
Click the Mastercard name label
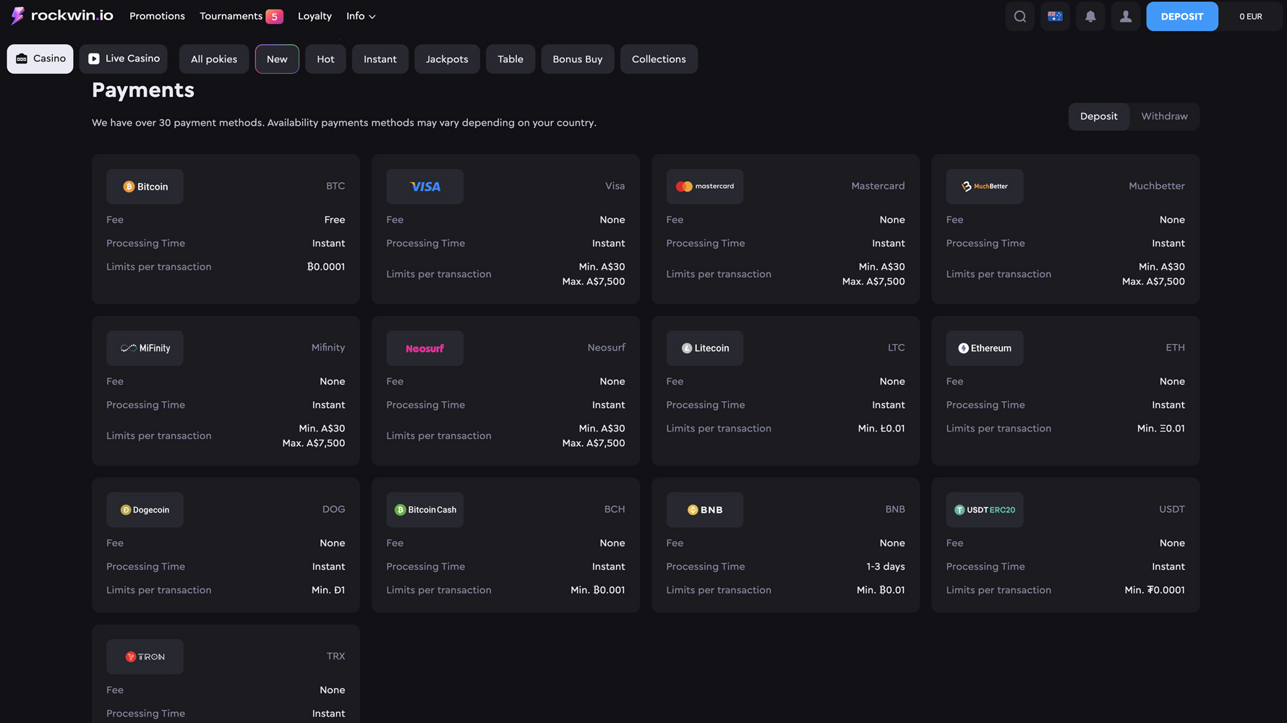coord(878,186)
